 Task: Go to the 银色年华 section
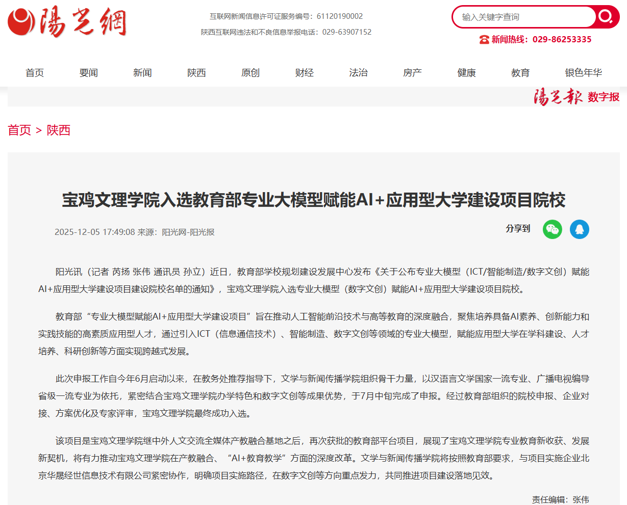click(x=583, y=73)
